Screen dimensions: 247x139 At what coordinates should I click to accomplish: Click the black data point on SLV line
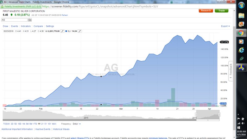(101, 105)
